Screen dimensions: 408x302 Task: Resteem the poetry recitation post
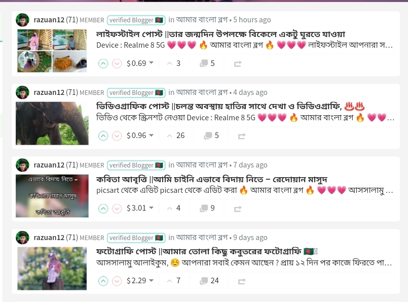click(x=238, y=209)
